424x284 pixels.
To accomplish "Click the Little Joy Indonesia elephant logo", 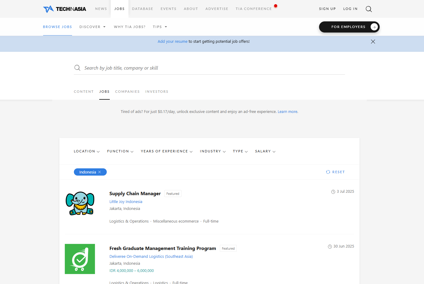I will [x=80, y=203].
